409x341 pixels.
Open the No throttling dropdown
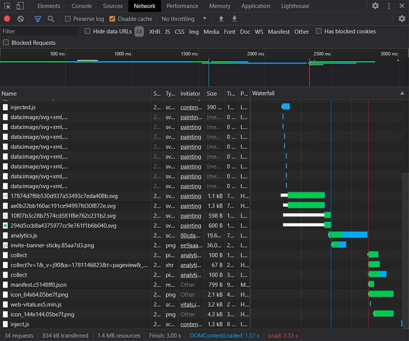point(184,19)
